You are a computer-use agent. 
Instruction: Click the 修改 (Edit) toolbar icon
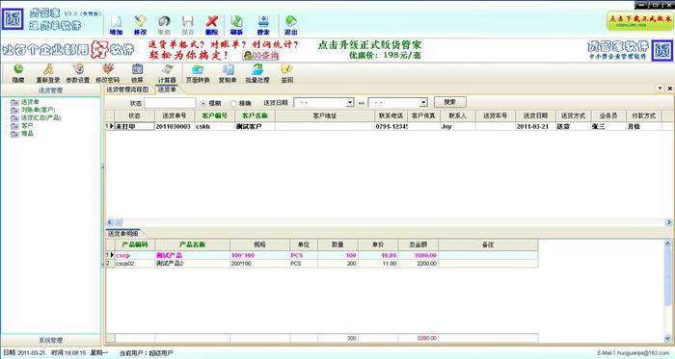(x=140, y=25)
